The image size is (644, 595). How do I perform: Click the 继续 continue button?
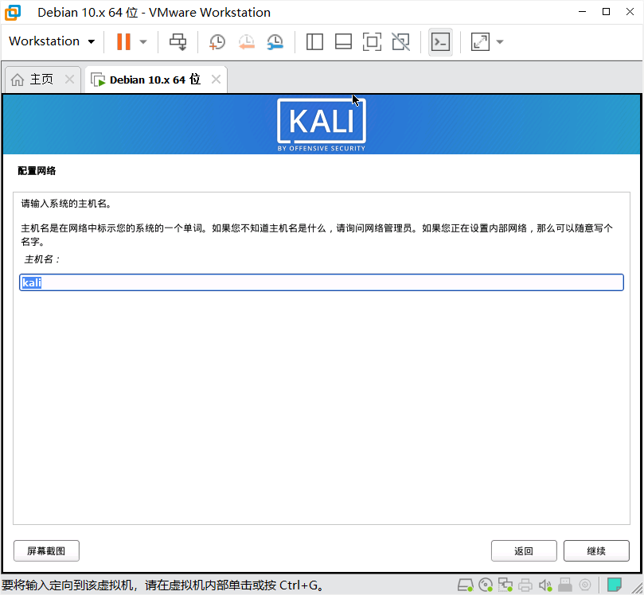coord(596,550)
